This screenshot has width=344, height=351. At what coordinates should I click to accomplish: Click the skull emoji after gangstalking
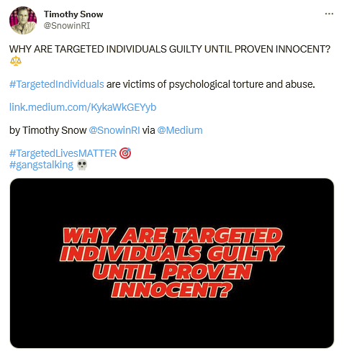(x=82, y=165)
